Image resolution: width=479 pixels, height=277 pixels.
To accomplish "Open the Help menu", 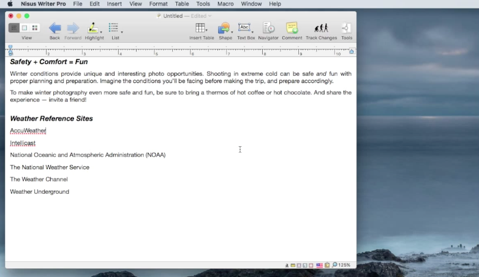I will (x=275, y=4).
